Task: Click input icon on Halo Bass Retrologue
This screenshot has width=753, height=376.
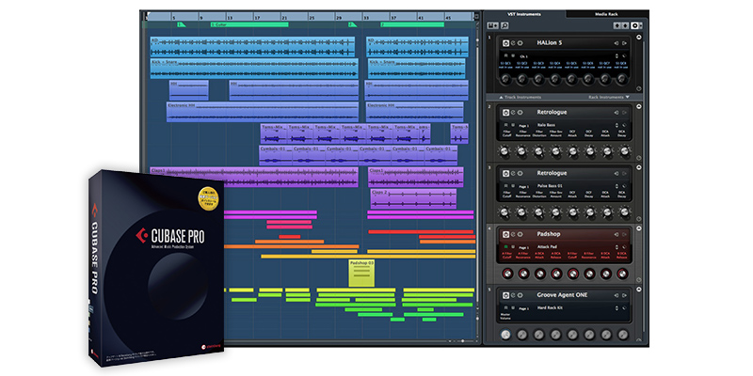Action: (617, 112)
